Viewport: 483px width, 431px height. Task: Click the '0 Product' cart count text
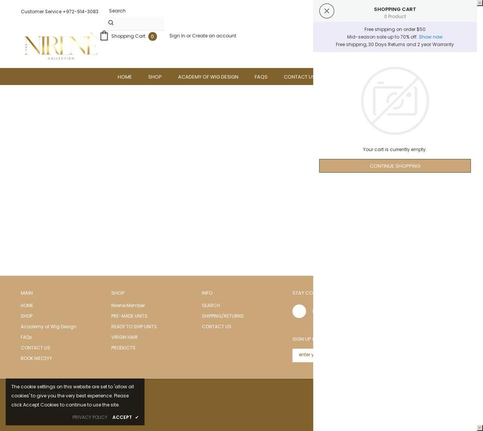tap(395, 16)
